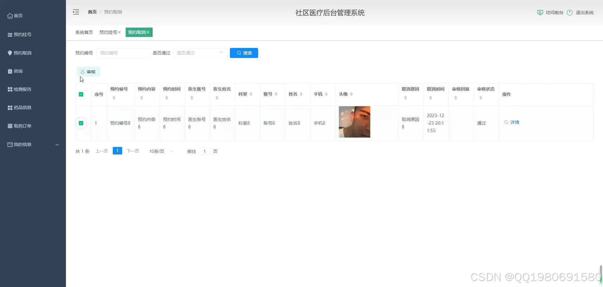
Task: Sort by 科室 column arrows
Action: pos(251,94)
